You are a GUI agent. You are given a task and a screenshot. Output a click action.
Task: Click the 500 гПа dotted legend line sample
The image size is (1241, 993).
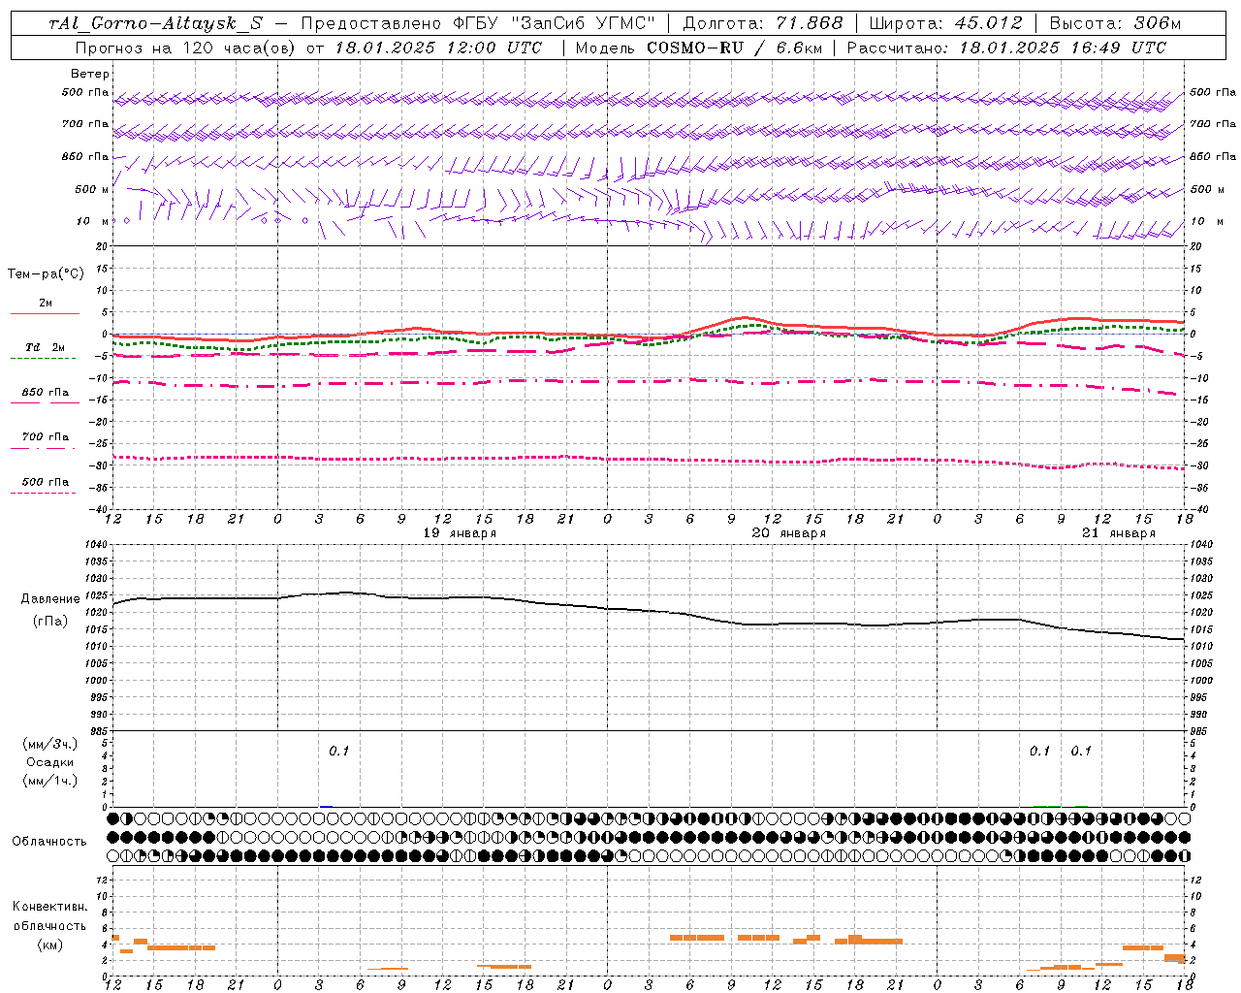[x=43, y=493]
